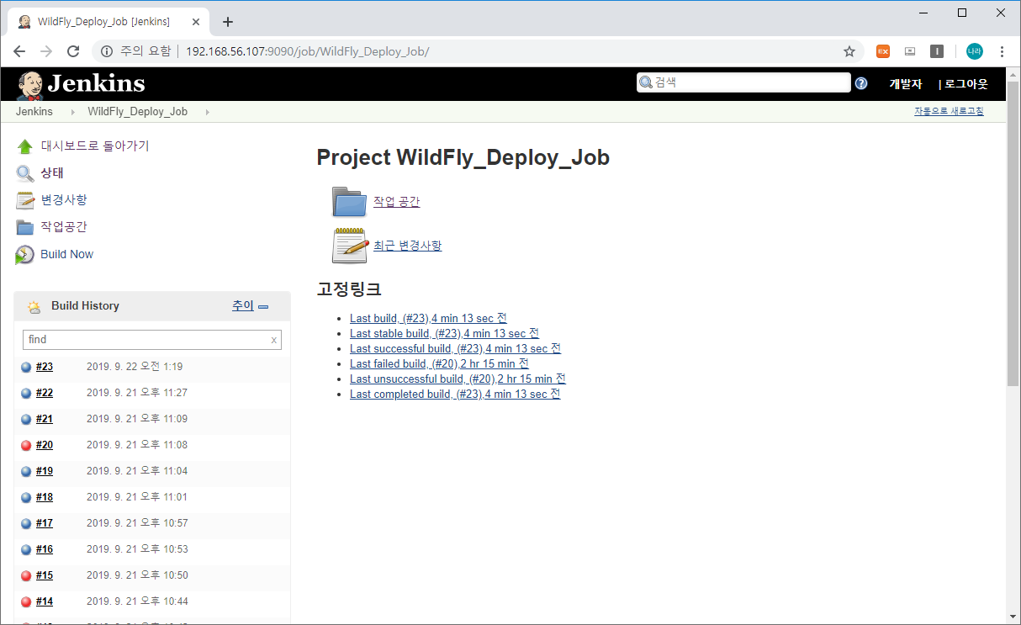Click blue status ball of build #16
Viewport: 1021px width, 625px height.
[x=26, y=549]
